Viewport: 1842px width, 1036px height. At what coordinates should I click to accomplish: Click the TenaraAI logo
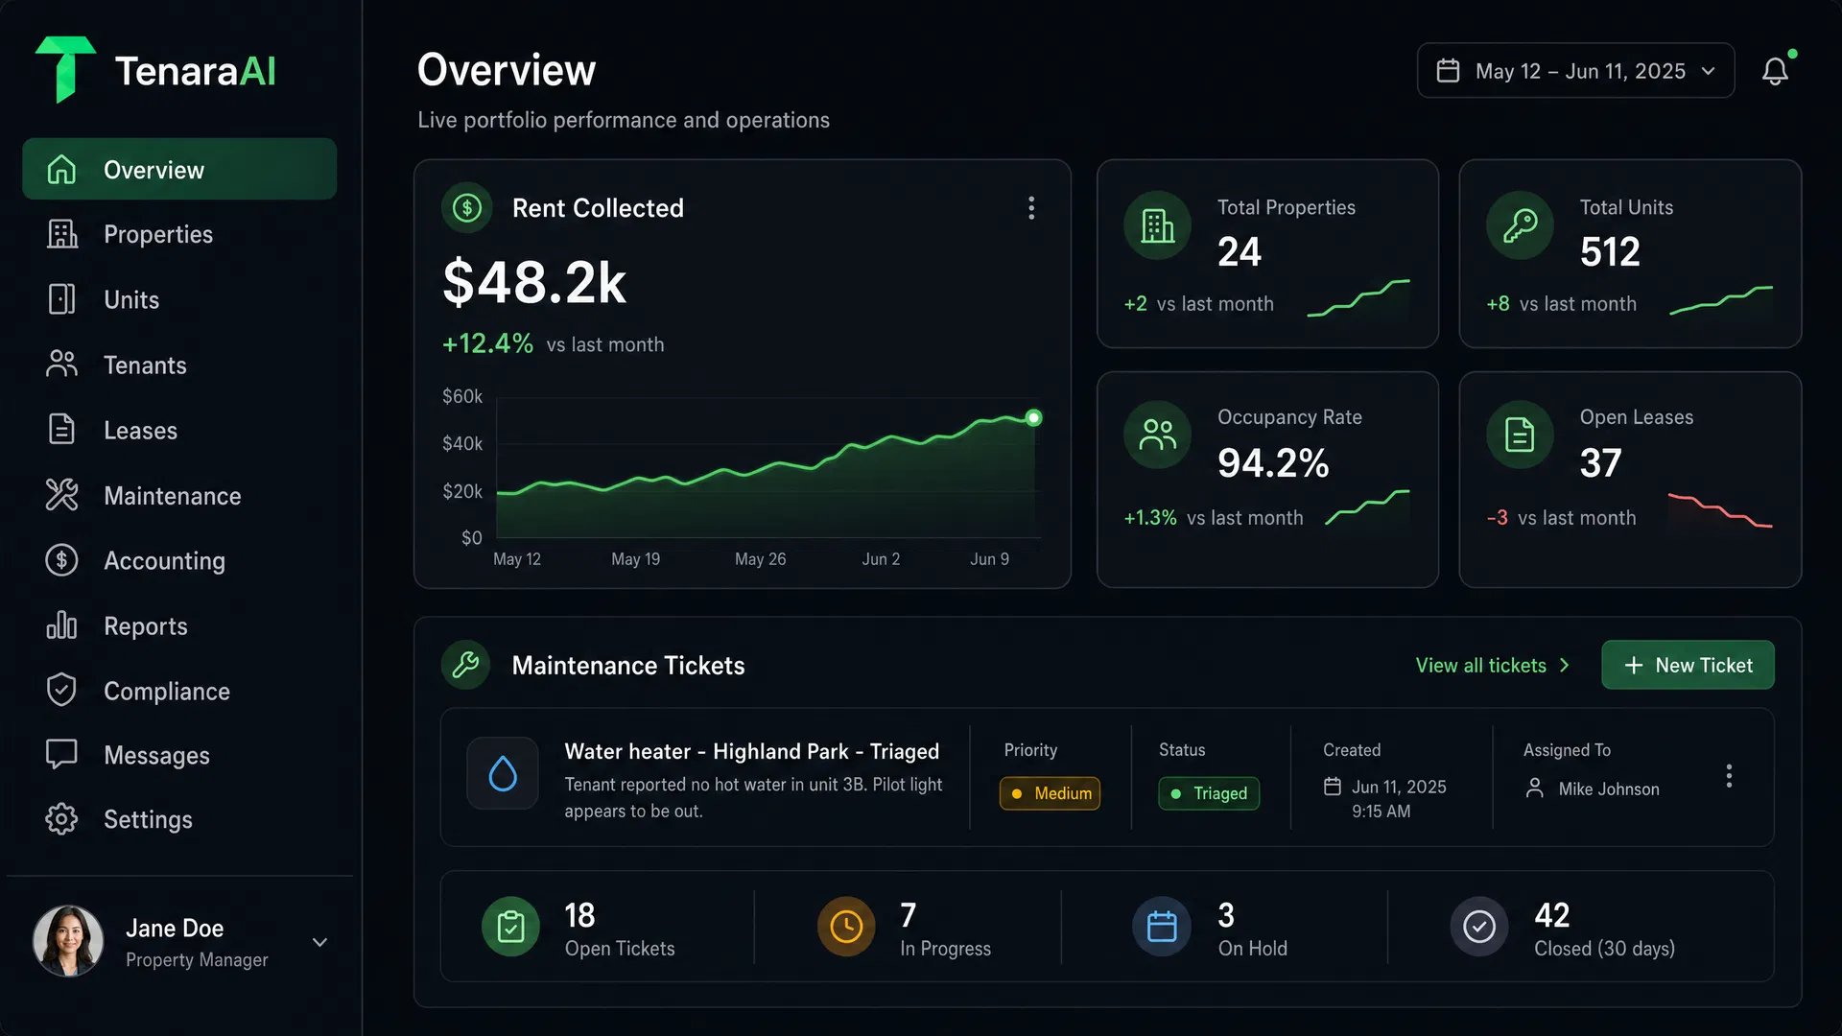pyautogui.click(x=155, y=70)
